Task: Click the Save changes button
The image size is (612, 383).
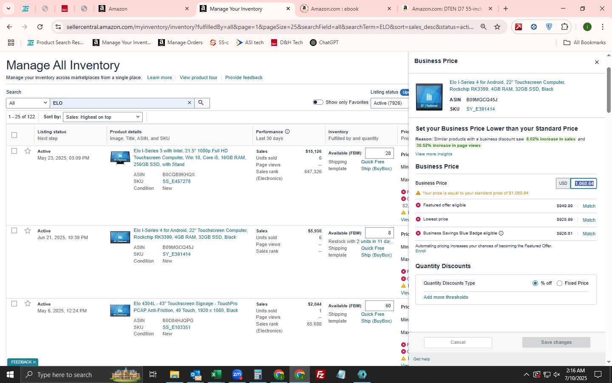Action: click(x=556, y=342)
